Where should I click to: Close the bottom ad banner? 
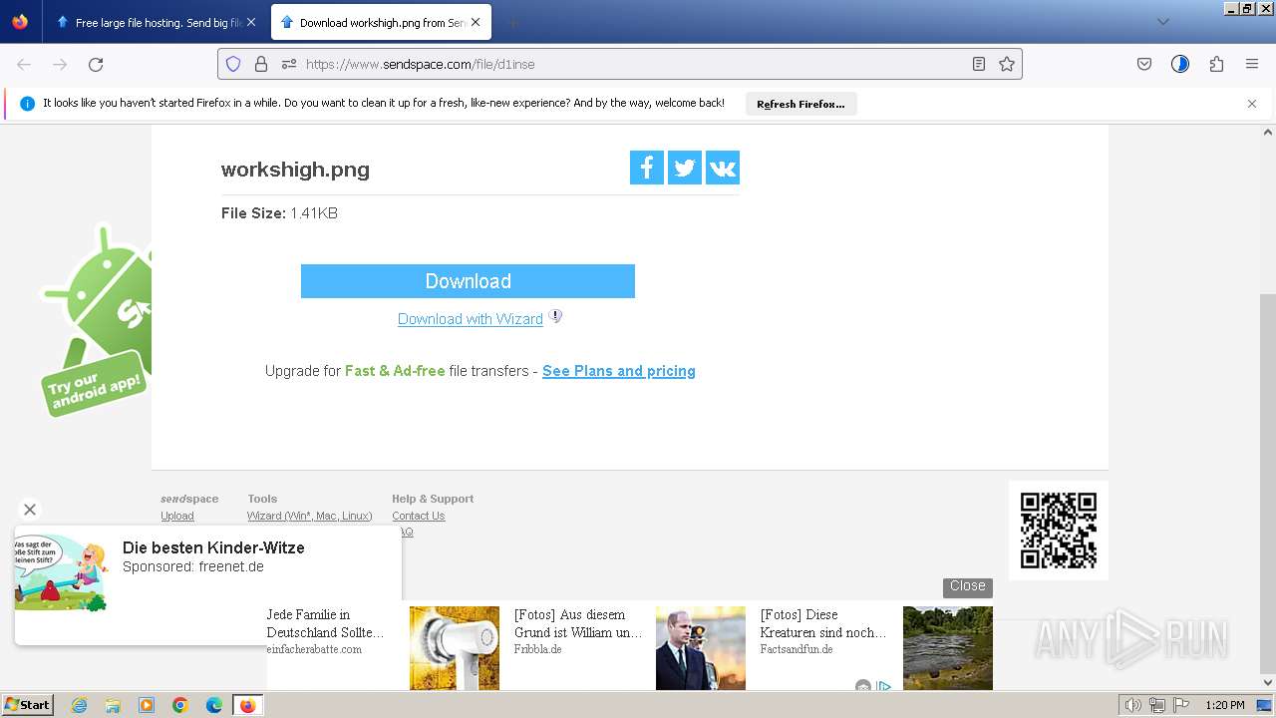[967, 586]
